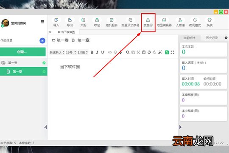This screenshot has height=153, width=229.
Task: Click the user avatar picture
Action: [5, 23]
